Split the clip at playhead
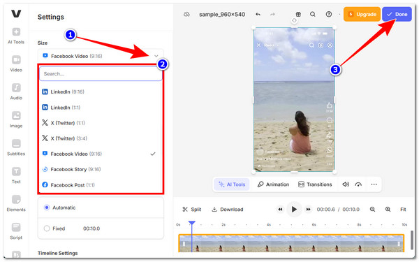 click(x=191, y=210)
